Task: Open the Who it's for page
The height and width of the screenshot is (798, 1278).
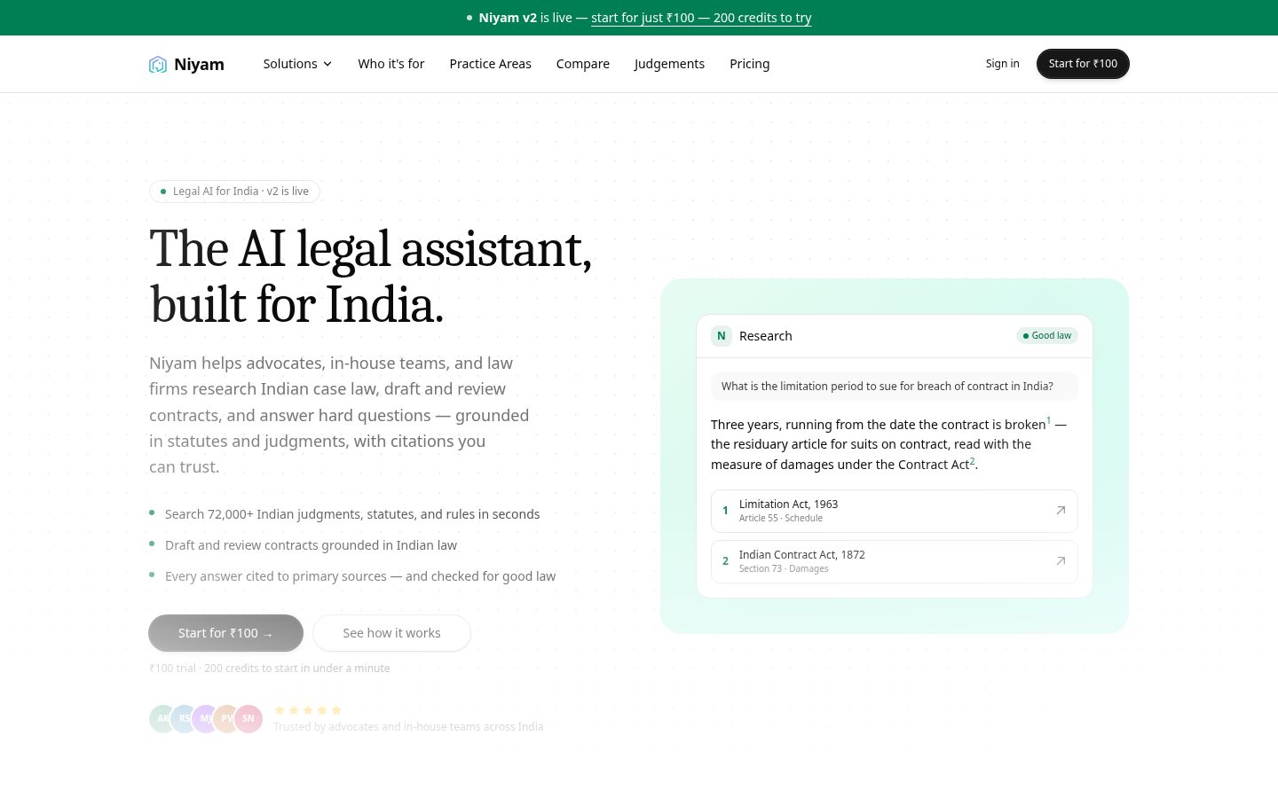Action: (x=391, y=64)
